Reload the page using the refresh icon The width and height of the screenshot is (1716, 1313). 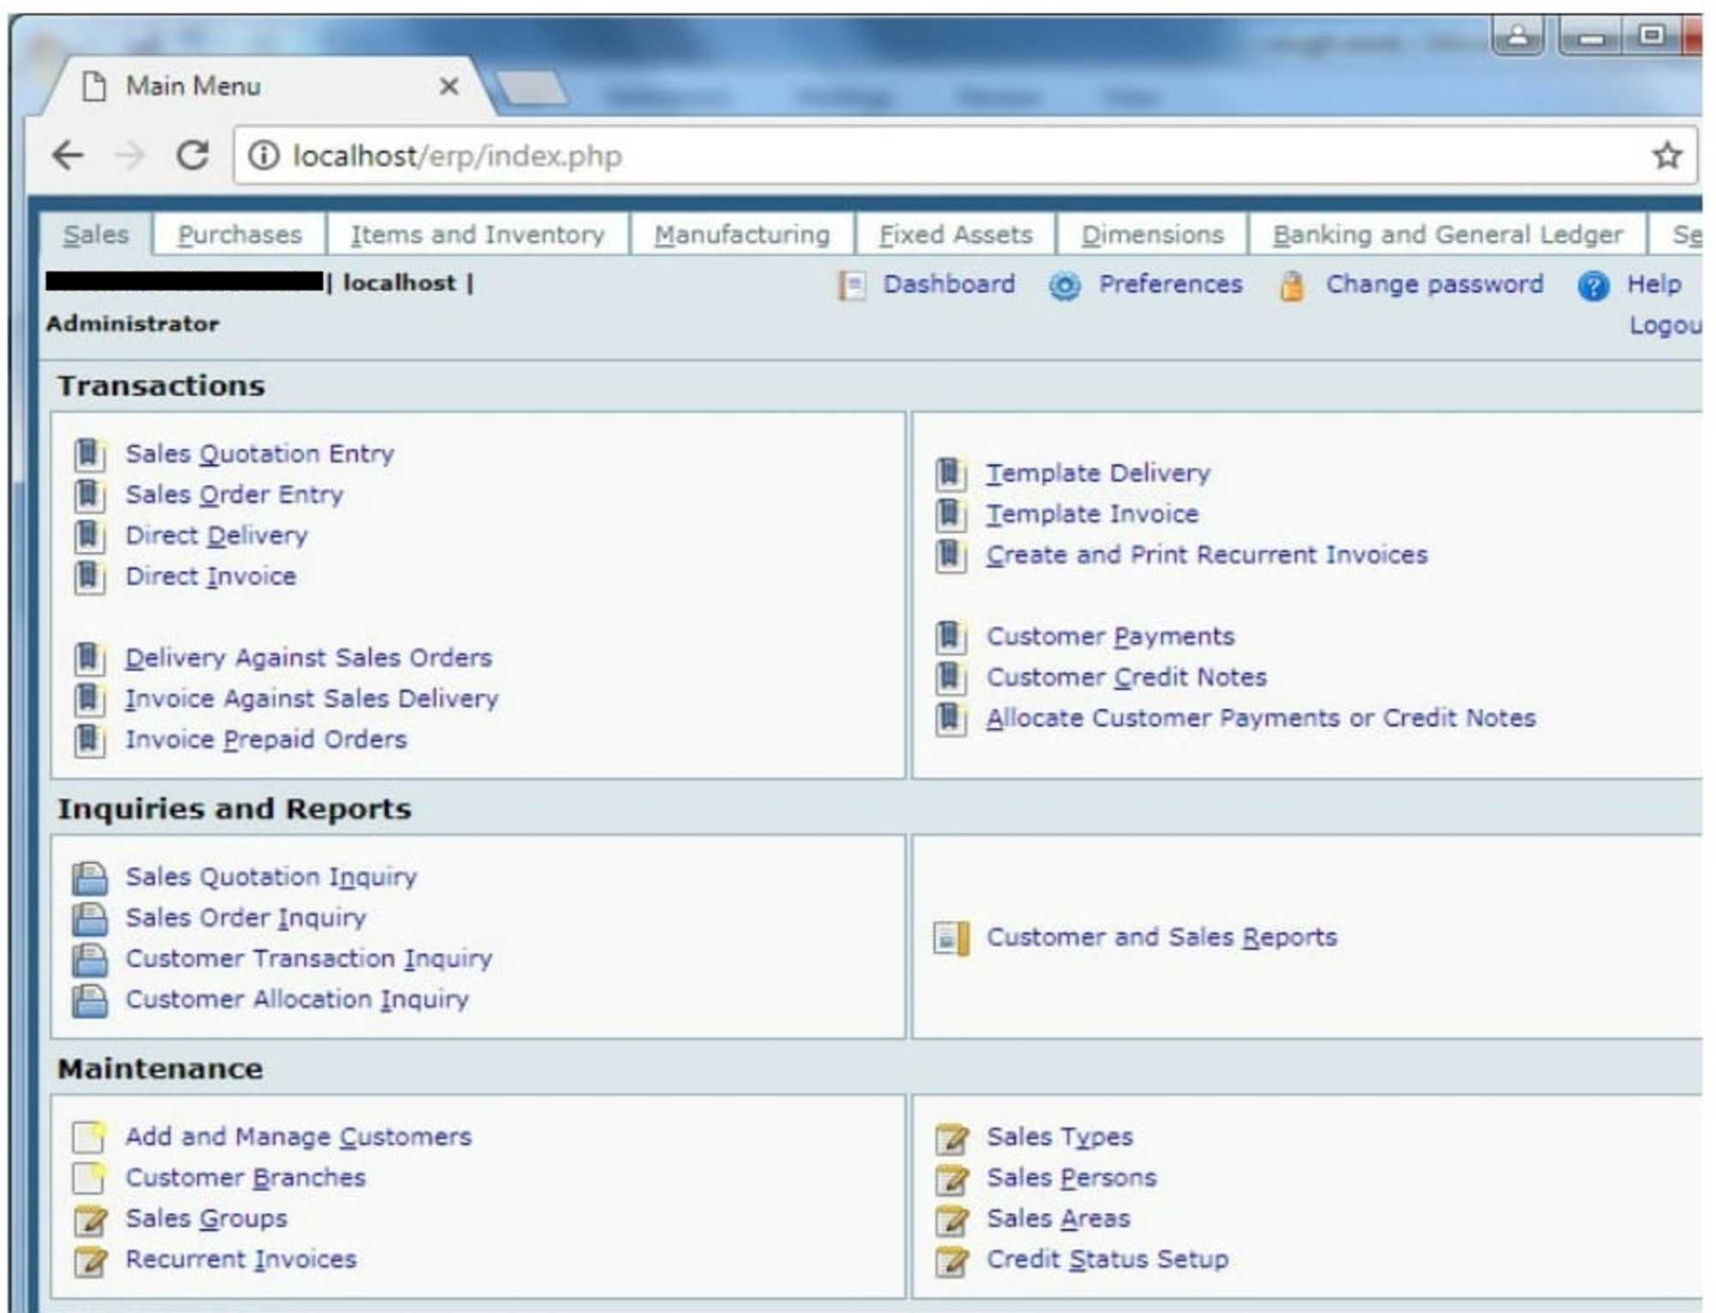pyautogui.click(x=192, y=155)
